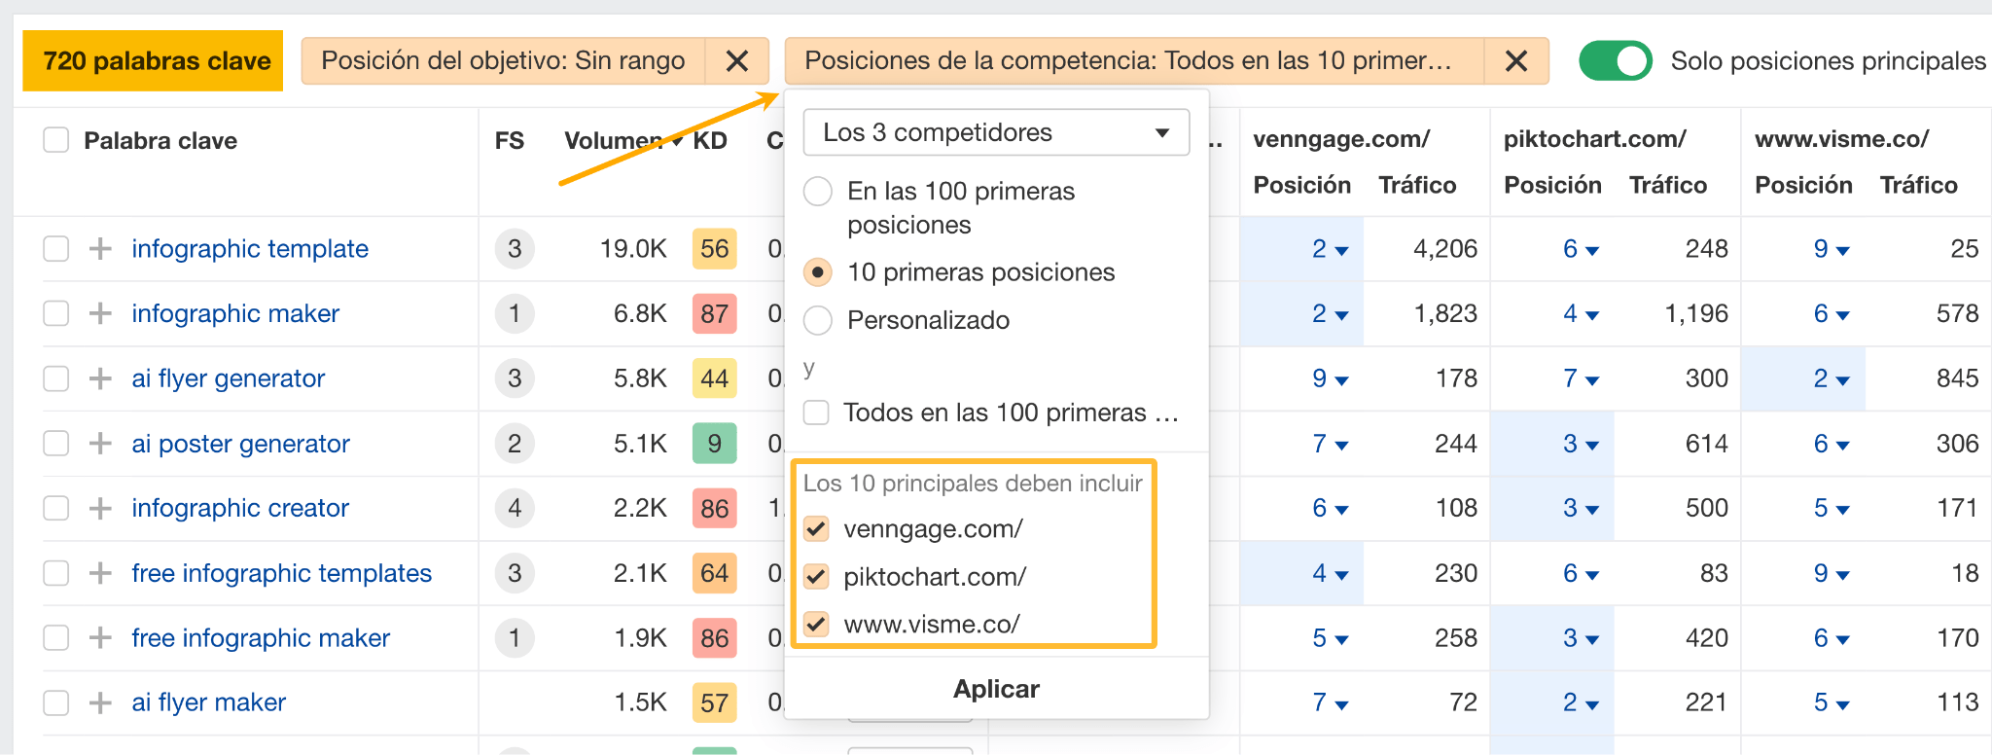Viewport: 1992px width, 755px height.
Task: Click the plus icon beside 'free infographic maker'
Action: tap(100, 638)
